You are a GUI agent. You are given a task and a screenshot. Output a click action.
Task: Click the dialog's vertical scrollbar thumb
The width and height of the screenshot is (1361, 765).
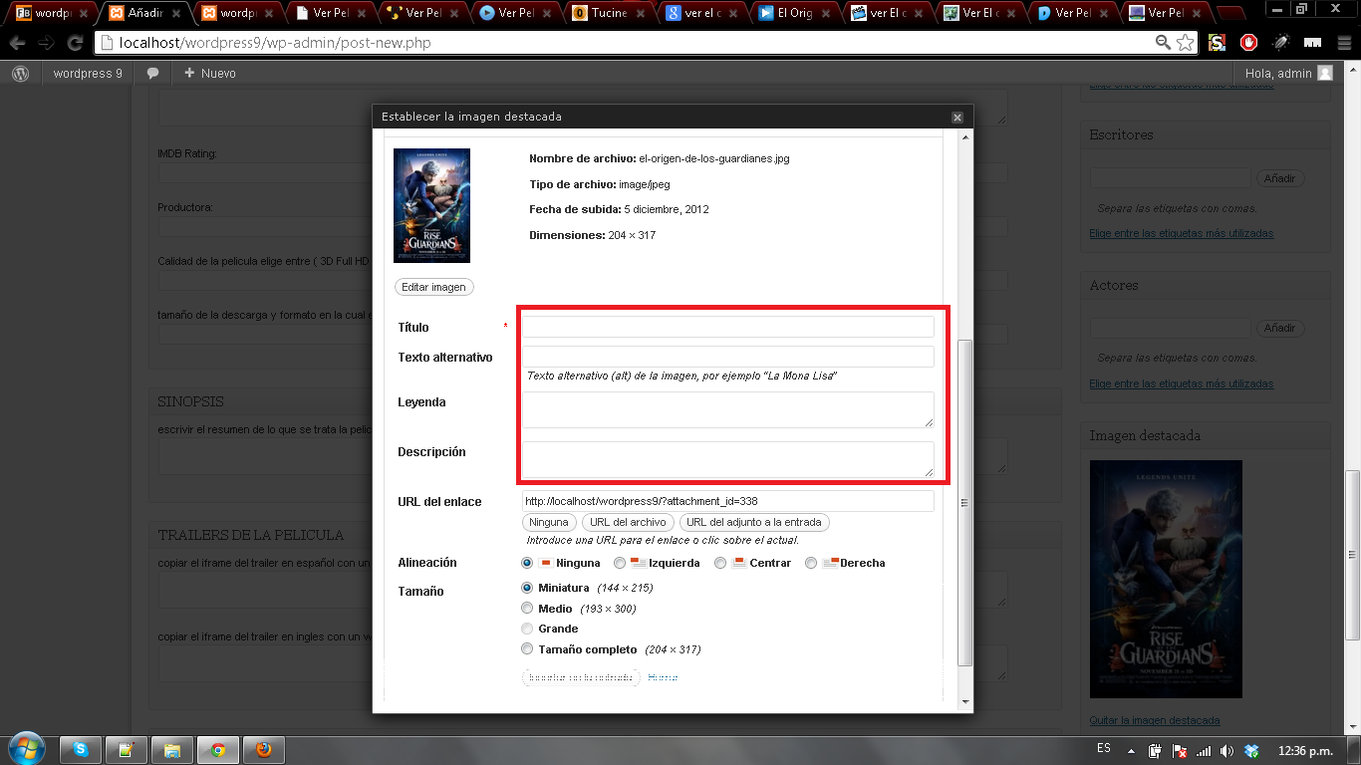pos(964,503)
